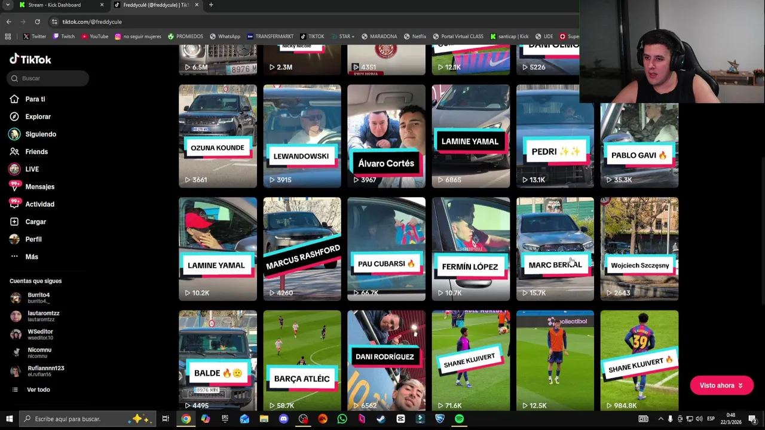
Task: Open lautaromtzz followed account
Action: 43,316
